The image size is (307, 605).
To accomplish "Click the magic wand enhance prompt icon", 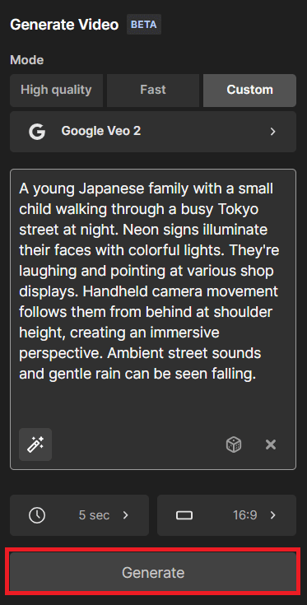I will [x=35, y=444].
